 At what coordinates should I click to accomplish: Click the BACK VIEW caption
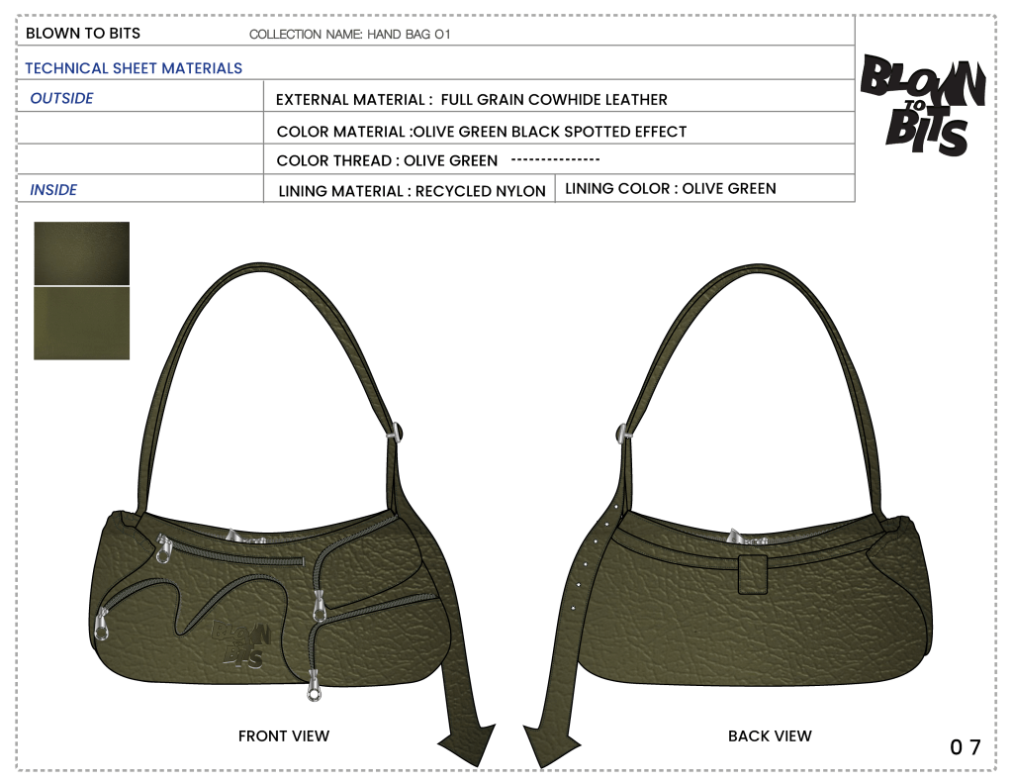(769, 735)
